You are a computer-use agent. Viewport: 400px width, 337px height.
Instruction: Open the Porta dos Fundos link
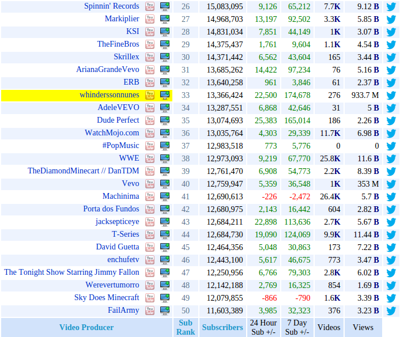[111, 209]
